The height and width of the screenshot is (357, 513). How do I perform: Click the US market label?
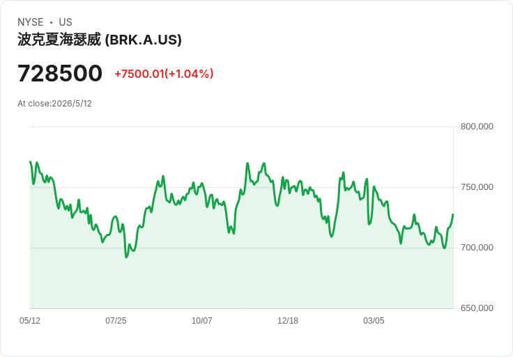point(66,22)
